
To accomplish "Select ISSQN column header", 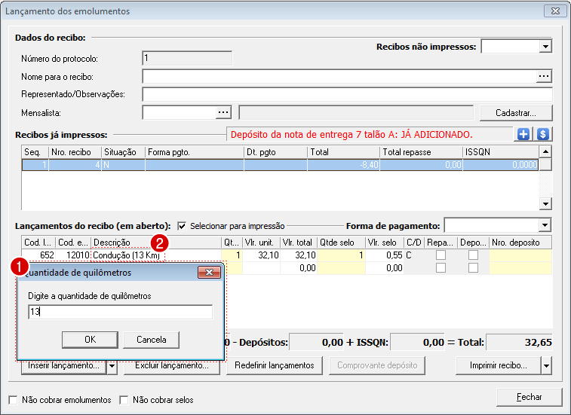I will coord(501,152).
